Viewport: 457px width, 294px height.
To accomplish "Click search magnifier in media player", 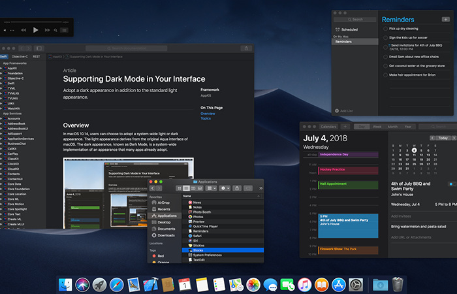I will tap(55, 30).
